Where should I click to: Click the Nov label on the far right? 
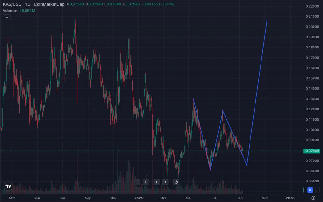click(x=265, y=198)
